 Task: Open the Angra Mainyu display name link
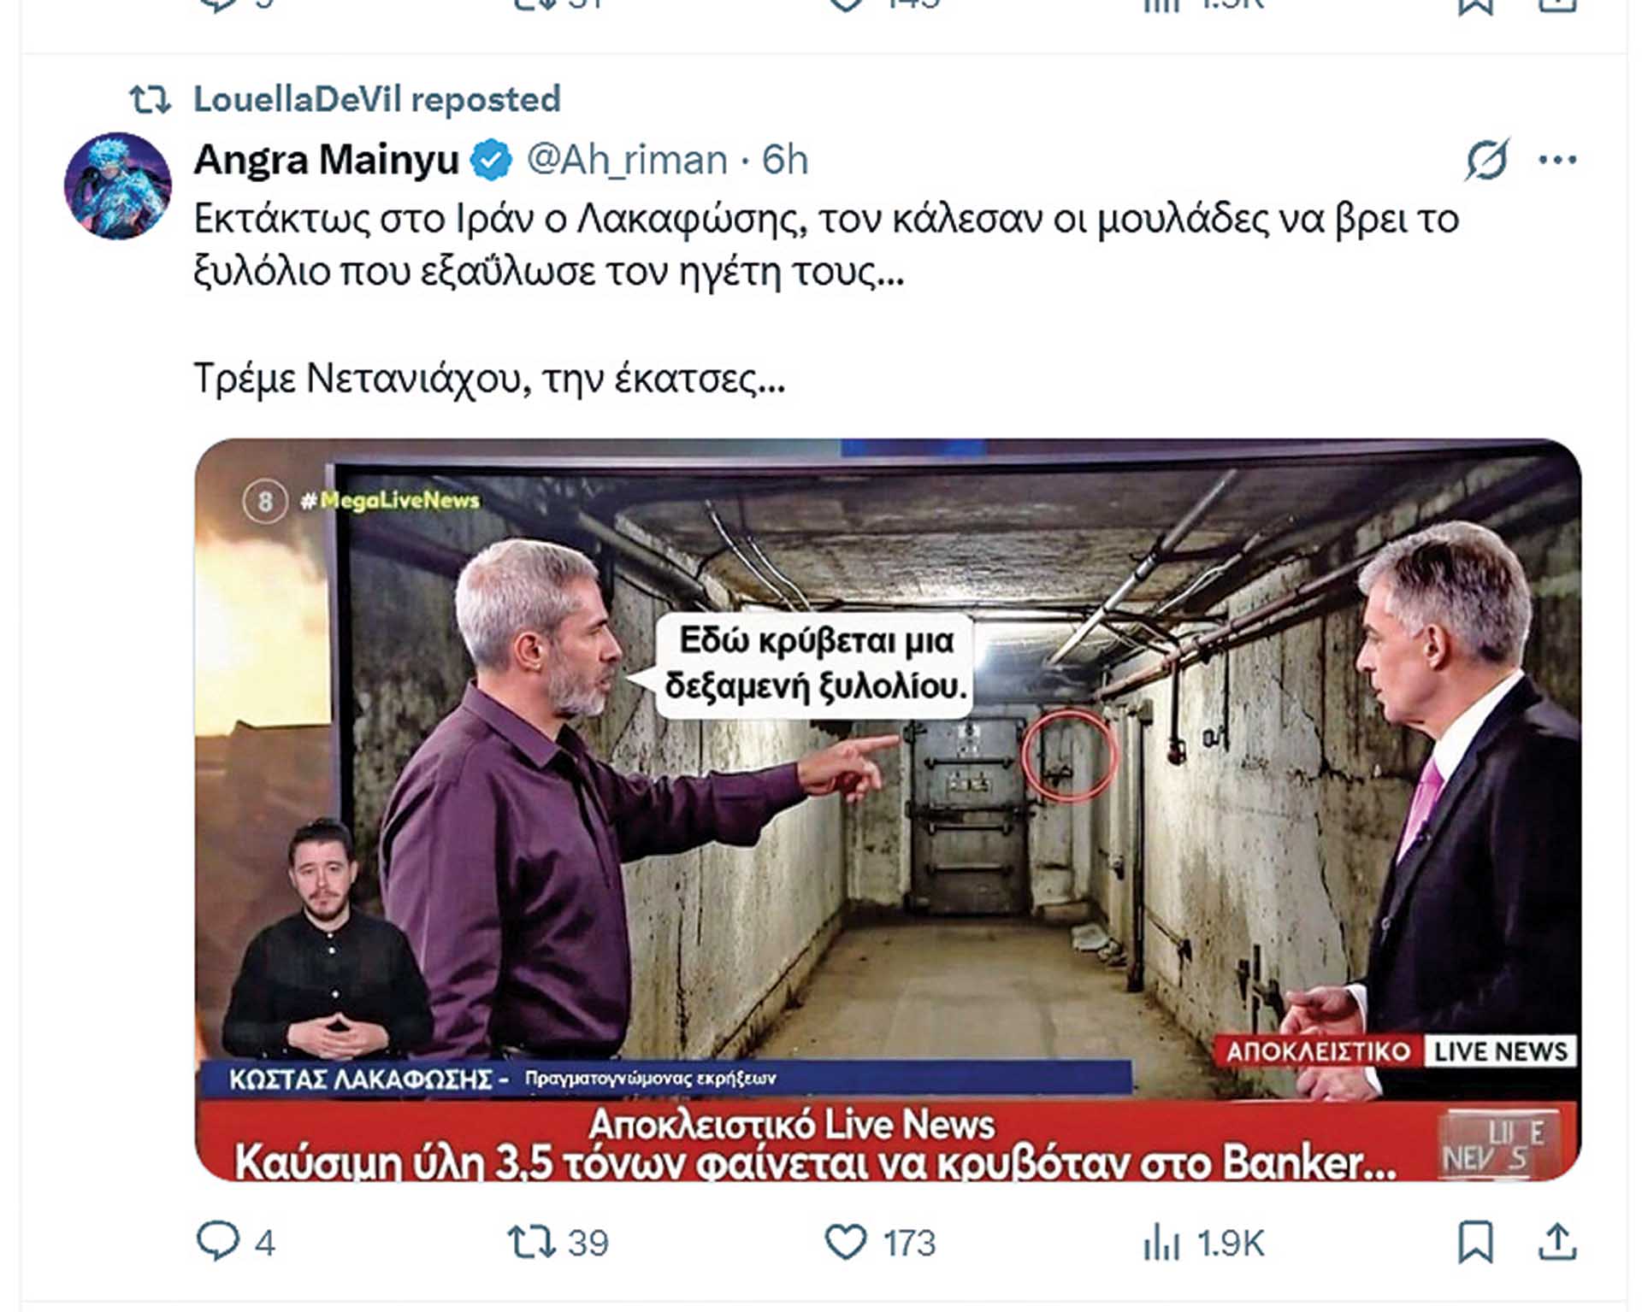click(327, 160)
